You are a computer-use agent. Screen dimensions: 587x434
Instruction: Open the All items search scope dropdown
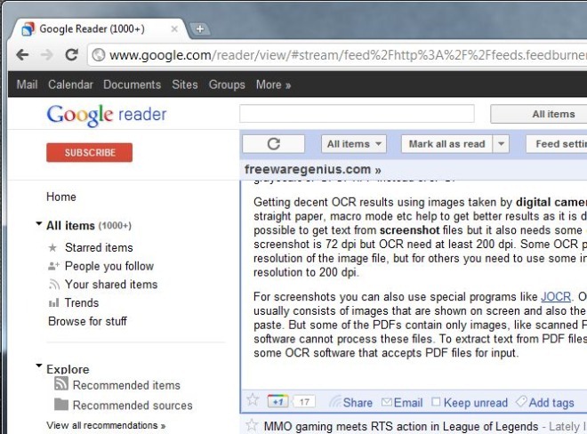(x=539, y=114)
